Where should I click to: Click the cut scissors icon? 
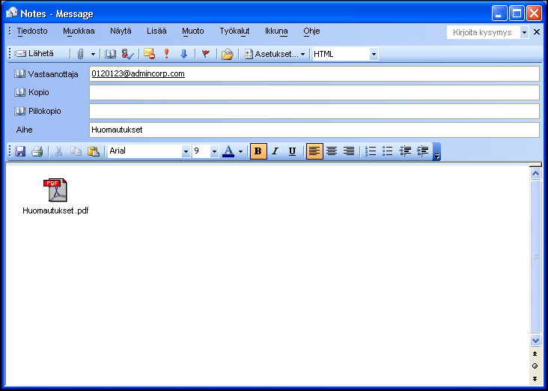tap(58, 151)
